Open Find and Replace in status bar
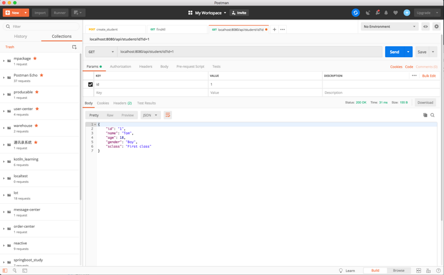444x275 pixels. [15, 271]
